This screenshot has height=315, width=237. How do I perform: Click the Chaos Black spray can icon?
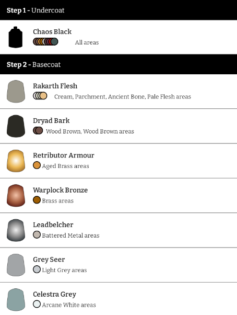coord(16,37)
